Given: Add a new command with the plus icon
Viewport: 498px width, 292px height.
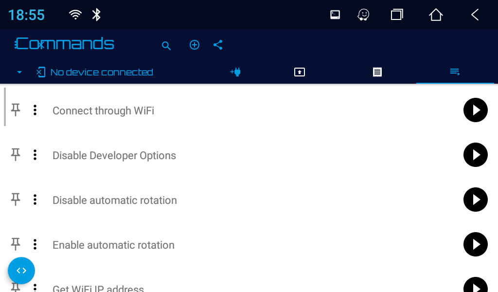Looking at the screenshot, I should click(195, 45).
